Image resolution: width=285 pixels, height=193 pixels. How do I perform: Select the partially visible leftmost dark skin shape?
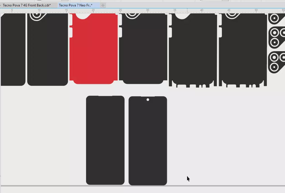13,50
